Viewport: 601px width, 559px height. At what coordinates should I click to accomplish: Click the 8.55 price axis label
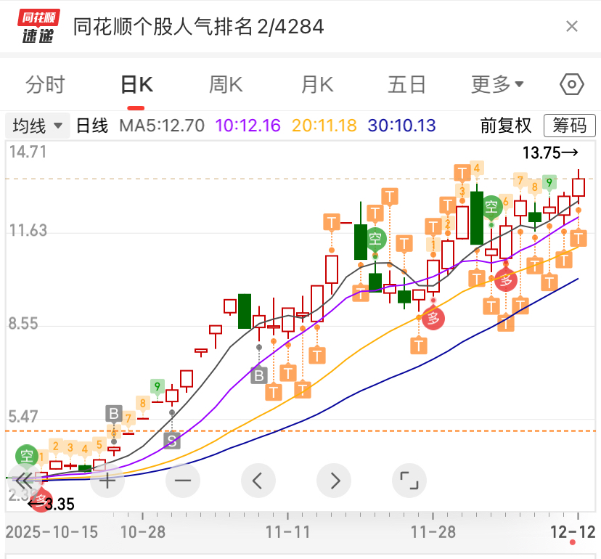23,324
